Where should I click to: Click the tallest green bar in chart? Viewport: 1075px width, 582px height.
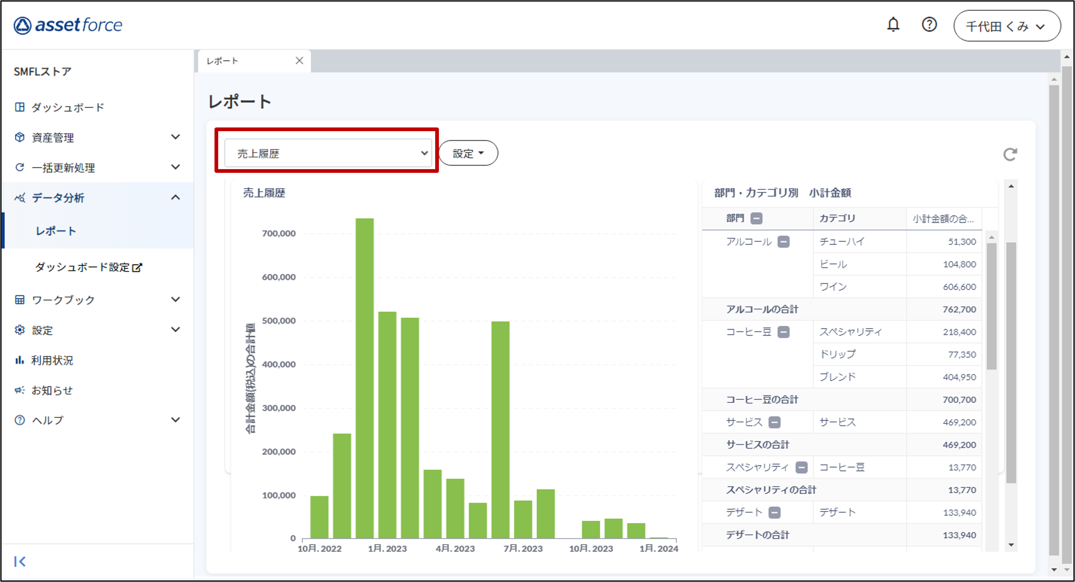pos(364,375)
